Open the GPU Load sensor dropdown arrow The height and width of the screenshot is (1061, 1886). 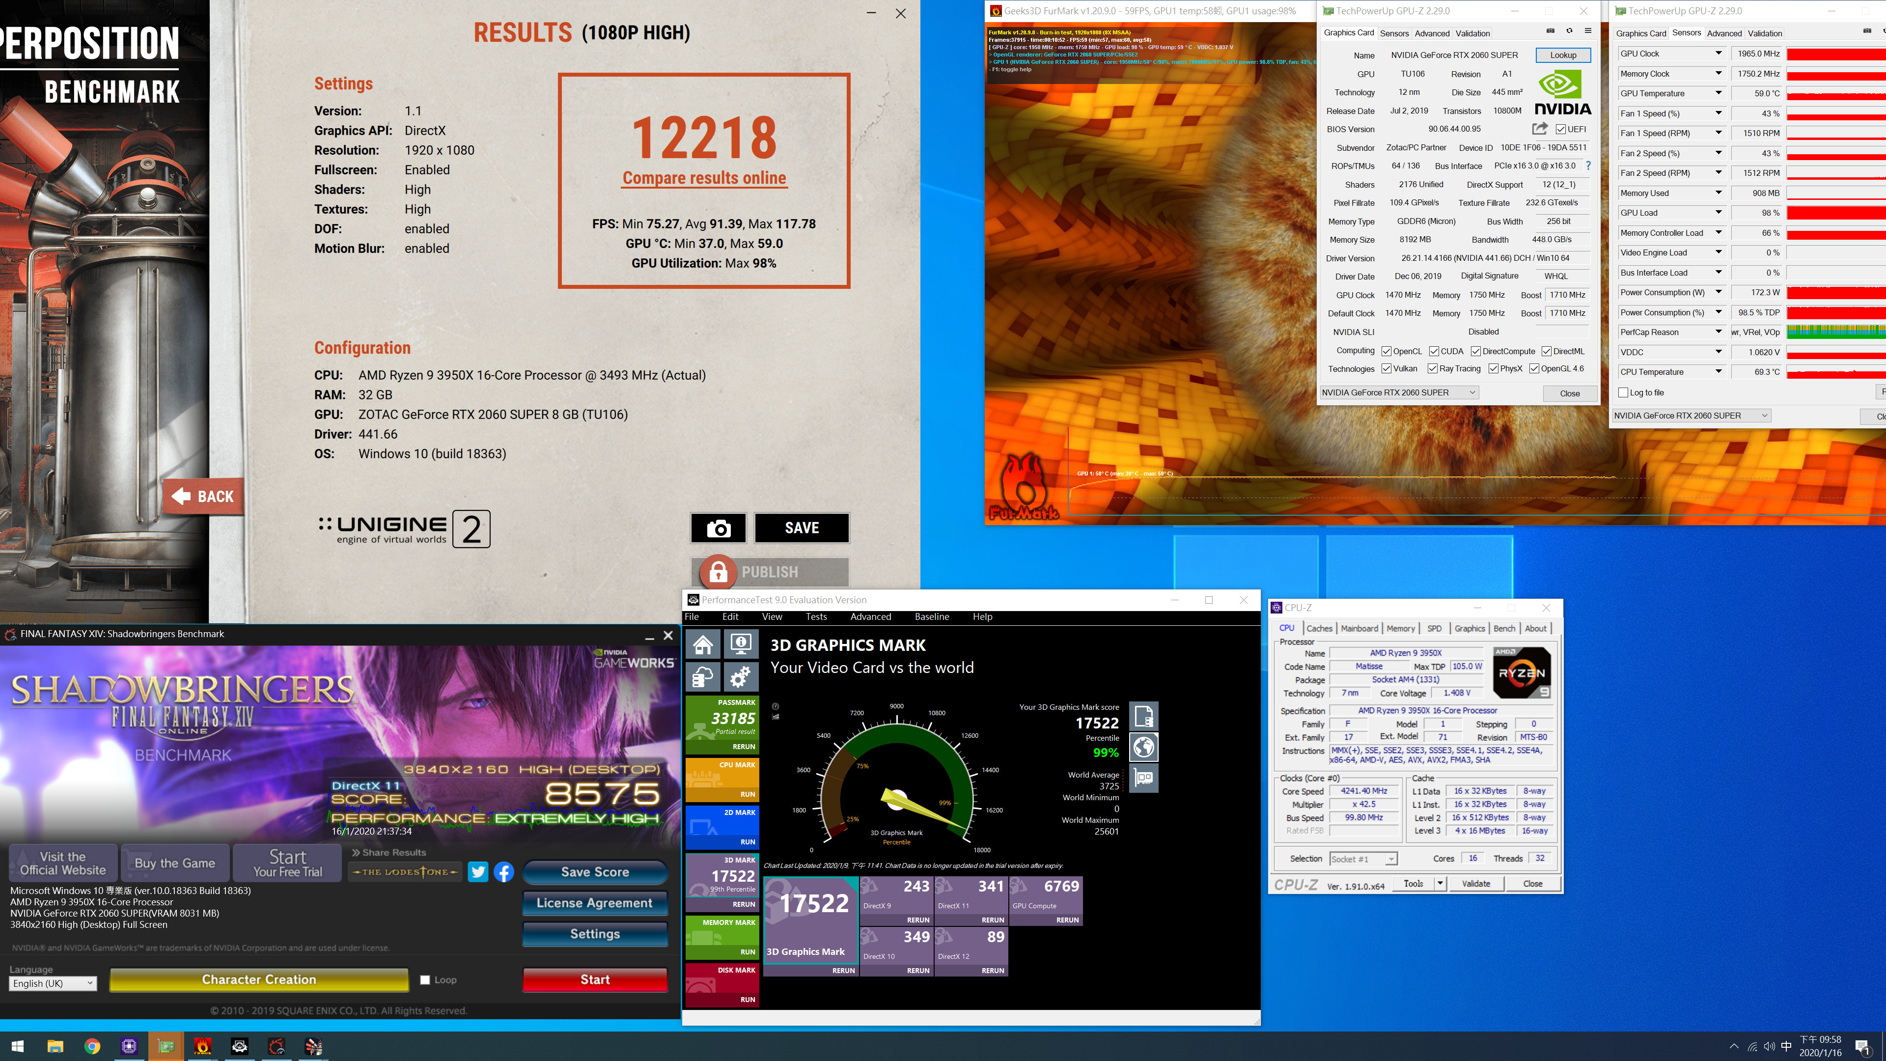pos(1719,212)
